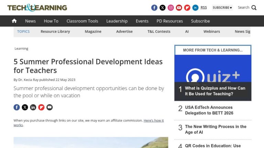Click the Tech & Learning logo

(37, 8)
